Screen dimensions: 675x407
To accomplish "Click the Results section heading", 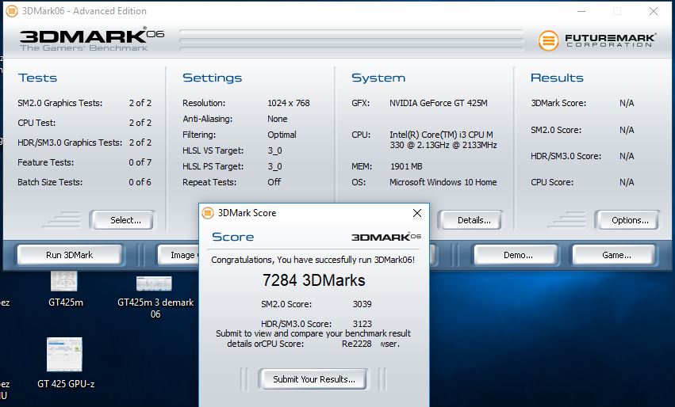I will pyautogui.click(x=557, y=78).
